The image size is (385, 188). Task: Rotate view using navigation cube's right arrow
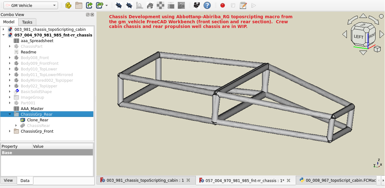coord(382,34)
